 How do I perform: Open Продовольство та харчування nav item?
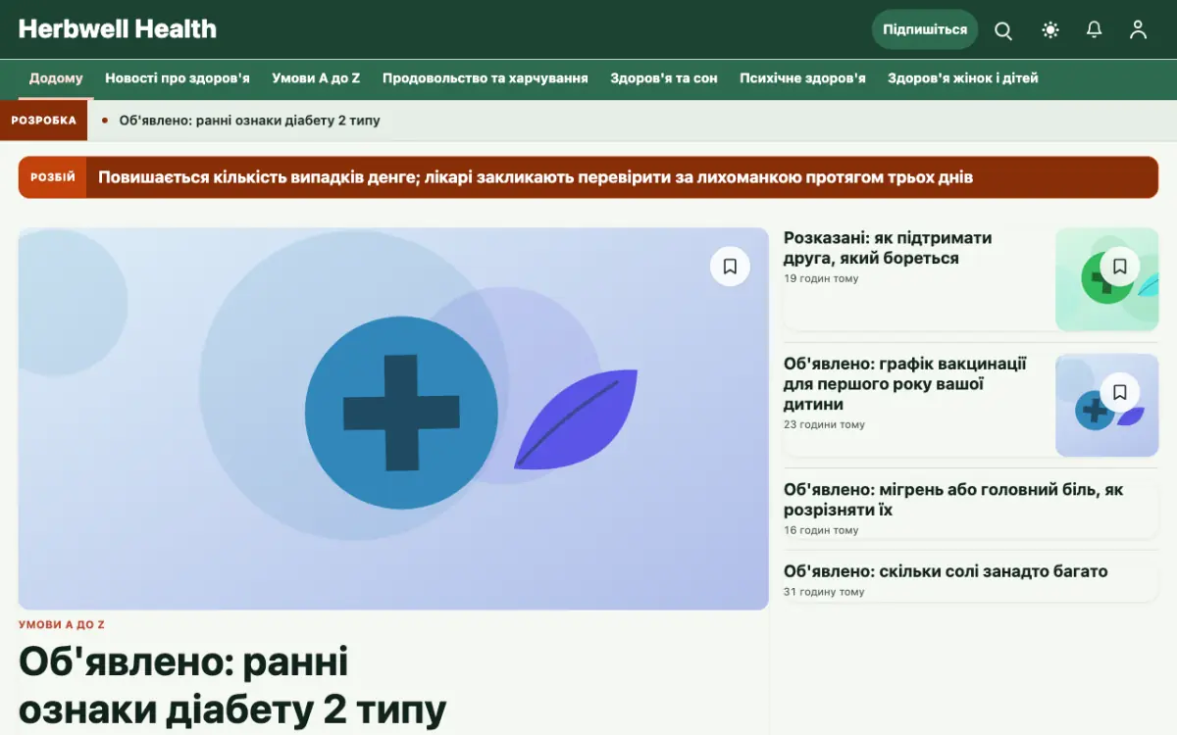coord(486,78)
